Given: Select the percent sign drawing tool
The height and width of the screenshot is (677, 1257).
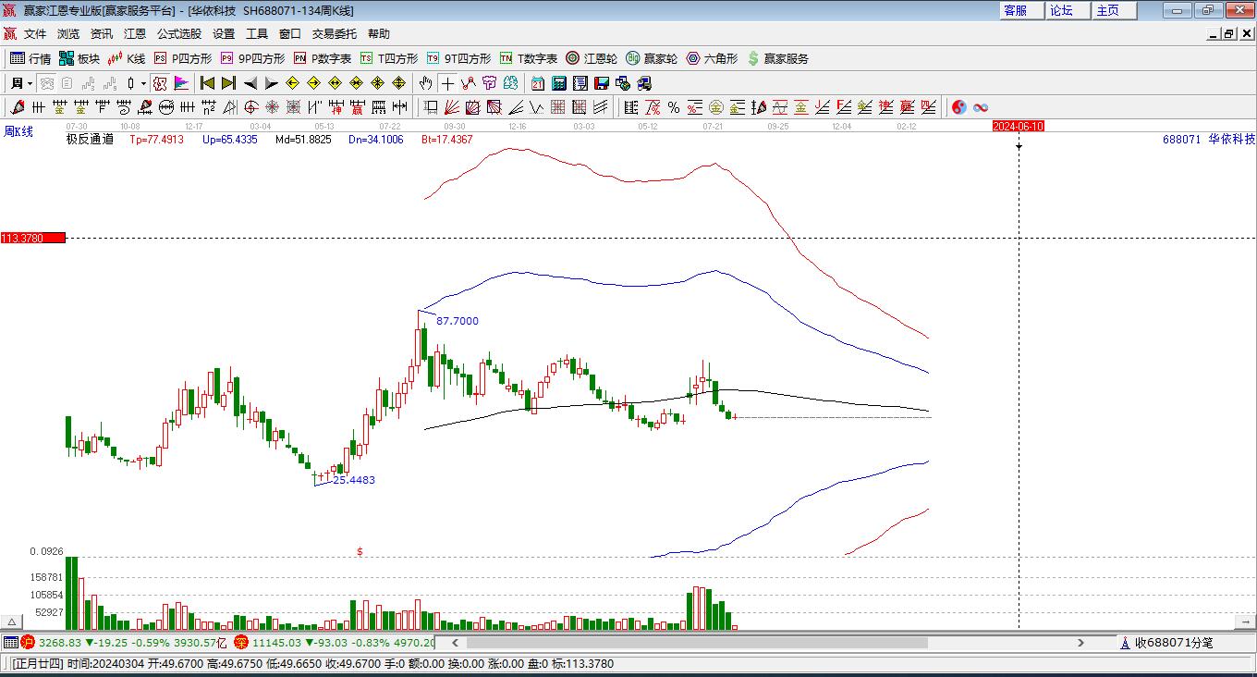Looking at the screenshot, I should (674, 107).
